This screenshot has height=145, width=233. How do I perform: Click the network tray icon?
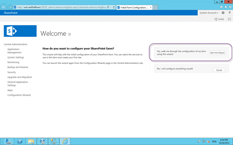coord(204,141)
